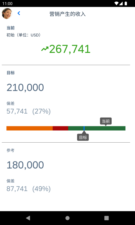135x225 pixels.
Task: Tap the target deviation 57,741 (27%)
Action: [29, 111]
